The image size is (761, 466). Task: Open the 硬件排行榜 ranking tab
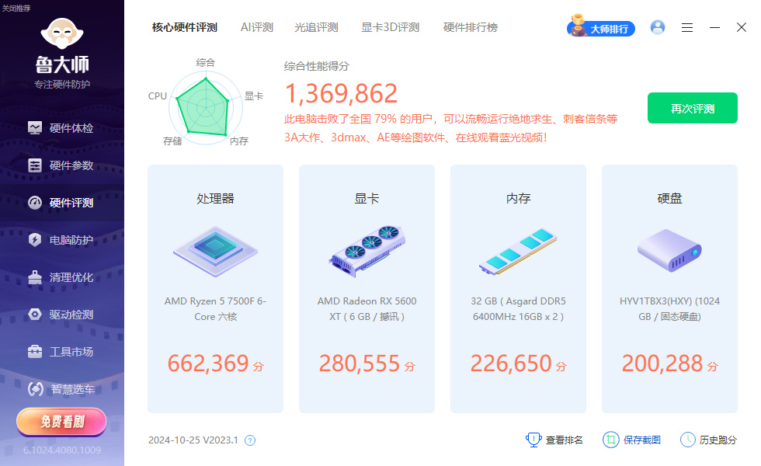click(470, 27)
